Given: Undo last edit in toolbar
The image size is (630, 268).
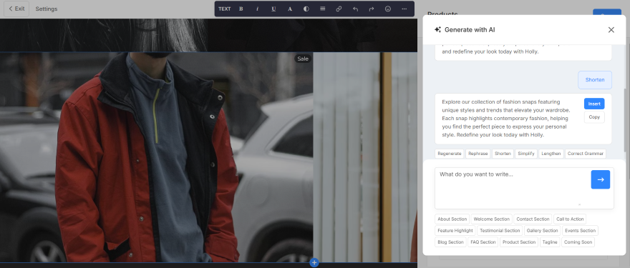Looking at the screenshot, I should pos(355,9).
